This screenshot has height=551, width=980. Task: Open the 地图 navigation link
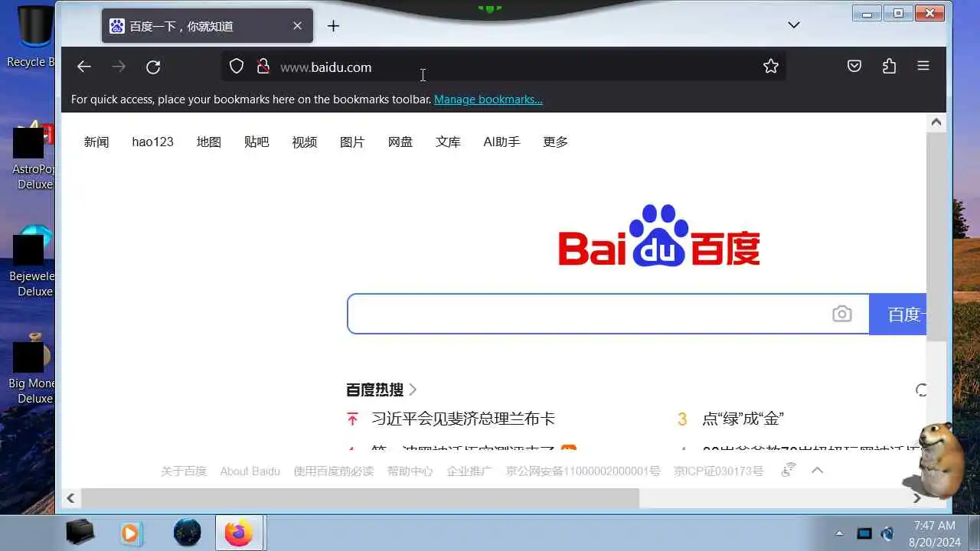click(208, 142)
